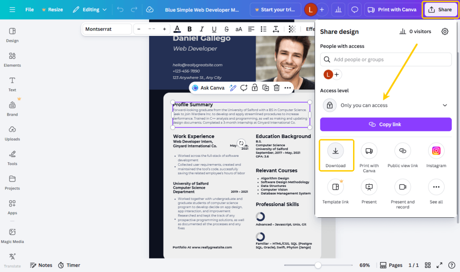Open Share design settings gear
The image size is (460, 272).
[445, 31]
